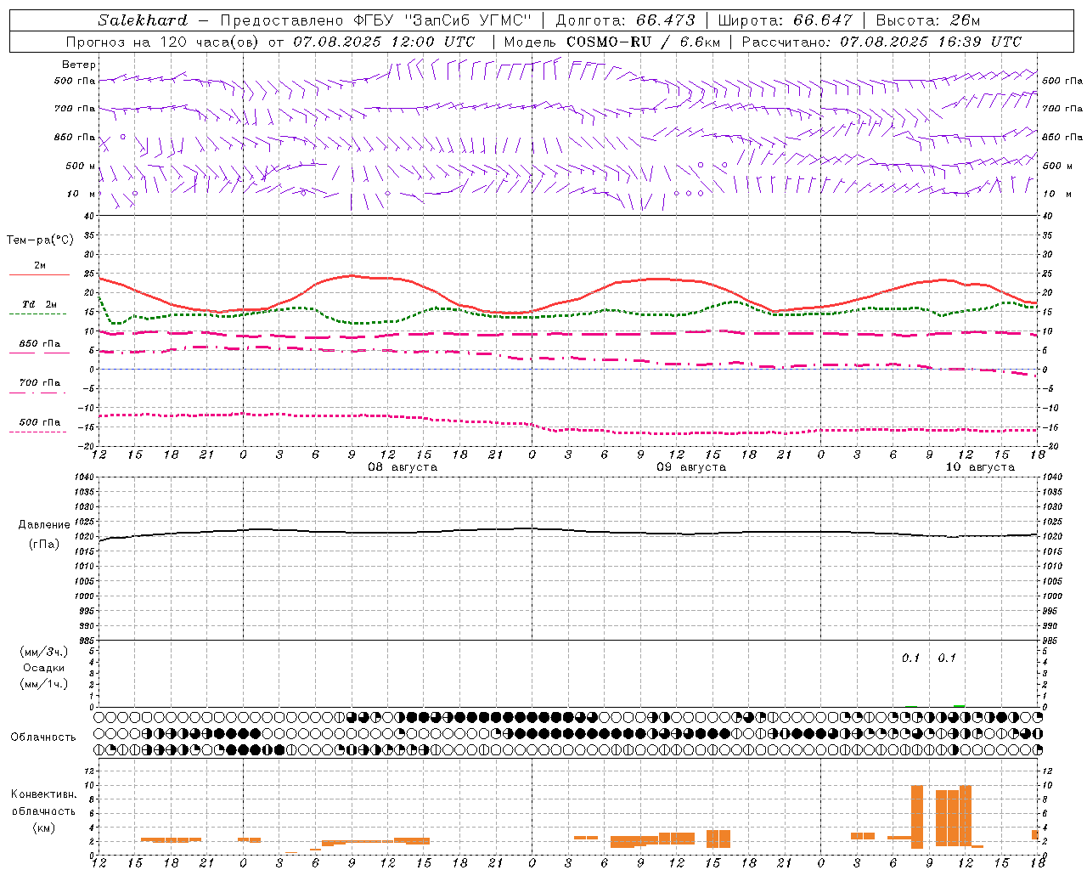Click the "(мм/3ч.)" precipitation unit label
Screen dimensions: 1087x870
coord(43,652)
